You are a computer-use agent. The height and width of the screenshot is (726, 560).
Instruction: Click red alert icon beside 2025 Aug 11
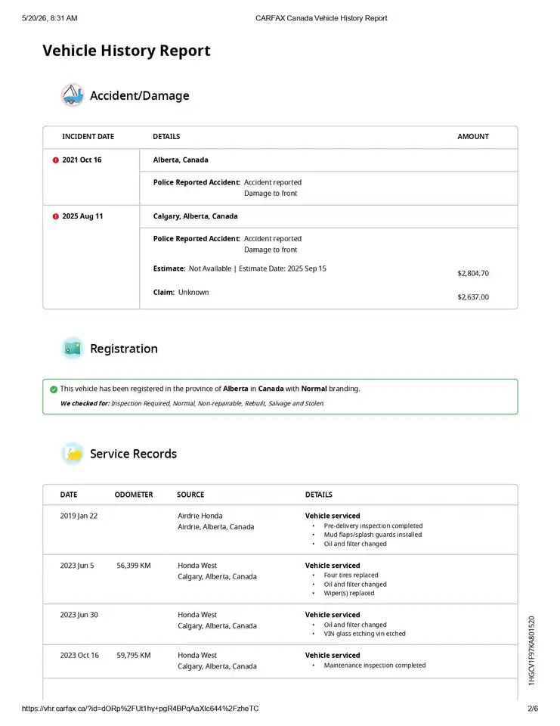pyautogui.click(x=55, y=216)
